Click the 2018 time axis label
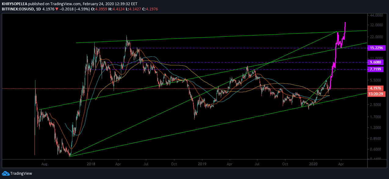Image resolution: width=389 pixels, height=179 pixels. pyautogui.click(x=91, y=164)
